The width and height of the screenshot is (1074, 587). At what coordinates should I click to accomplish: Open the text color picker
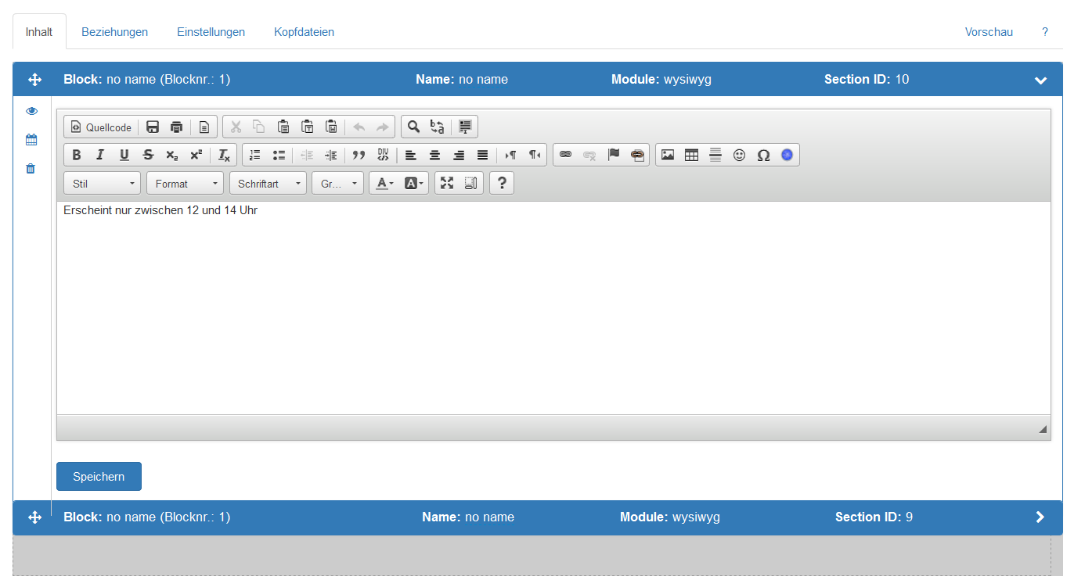point(384,183)
